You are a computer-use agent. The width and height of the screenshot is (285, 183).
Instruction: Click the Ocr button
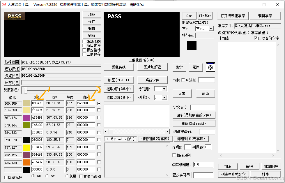click(189, 16)
